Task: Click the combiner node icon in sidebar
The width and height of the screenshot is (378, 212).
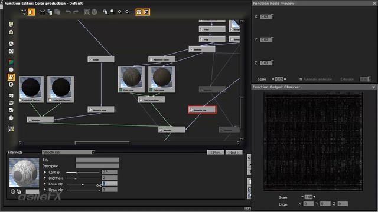Action: tap(11, 103)
